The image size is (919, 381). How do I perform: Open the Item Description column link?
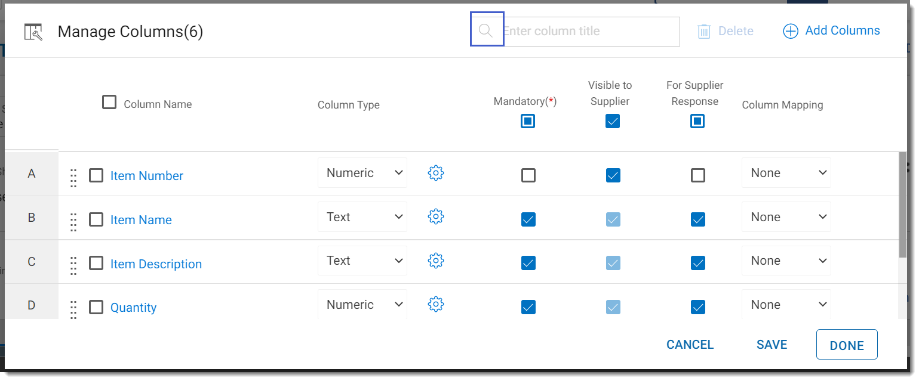pos(156,264)
